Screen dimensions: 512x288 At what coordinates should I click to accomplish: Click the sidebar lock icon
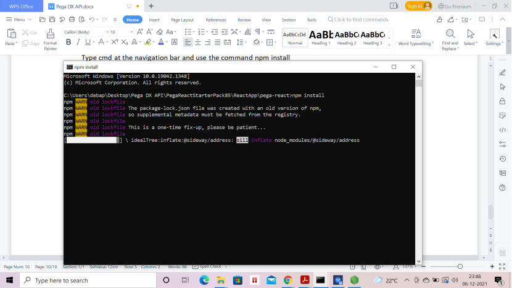coord(503,101)
